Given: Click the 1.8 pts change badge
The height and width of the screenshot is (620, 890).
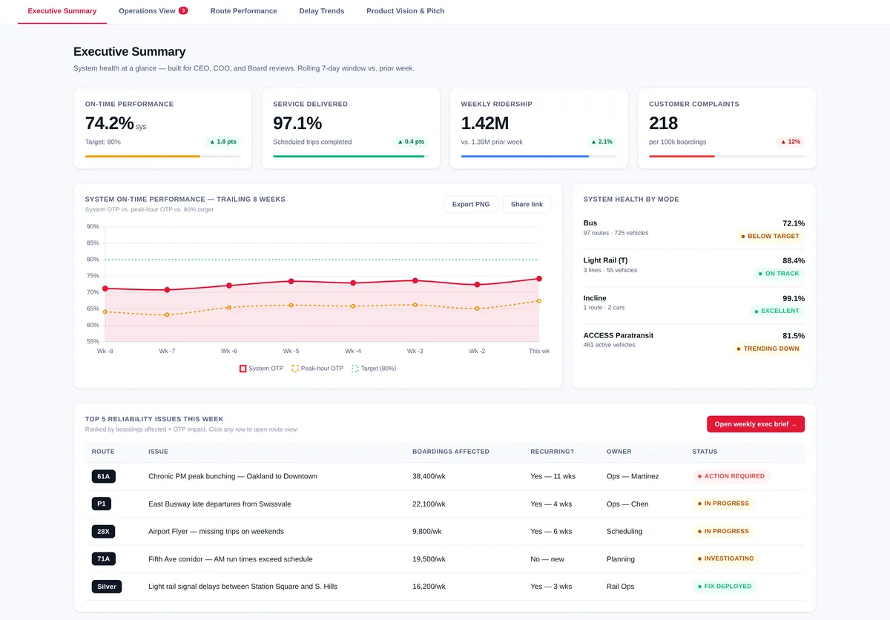Looking at the screenshot, I should [222, 142].
